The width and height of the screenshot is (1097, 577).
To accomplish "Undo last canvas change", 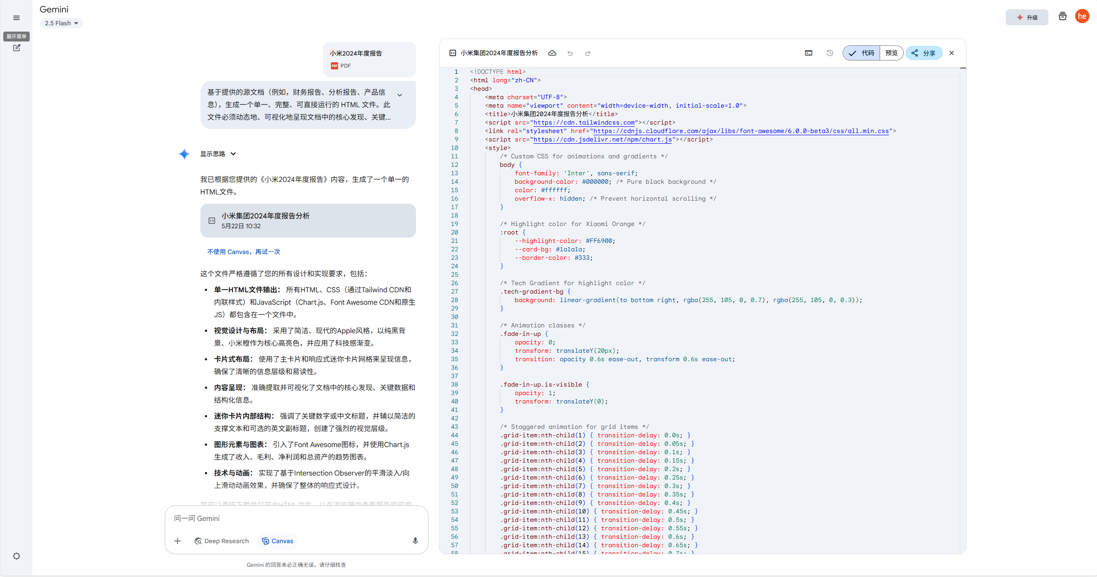I will tap(570, 53).
